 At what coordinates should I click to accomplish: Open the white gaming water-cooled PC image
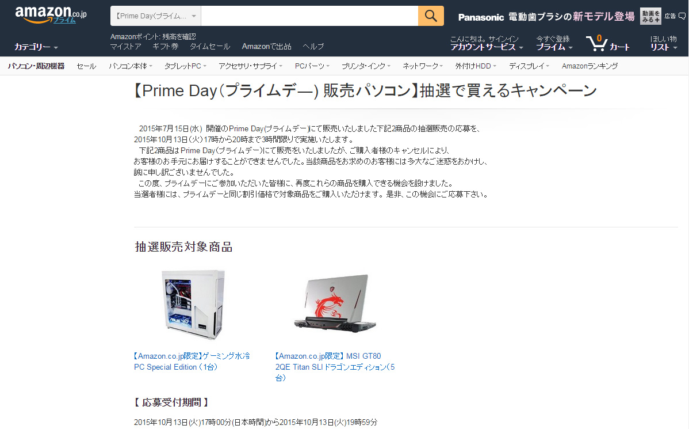pyautogui.click(x=193, y=305)
